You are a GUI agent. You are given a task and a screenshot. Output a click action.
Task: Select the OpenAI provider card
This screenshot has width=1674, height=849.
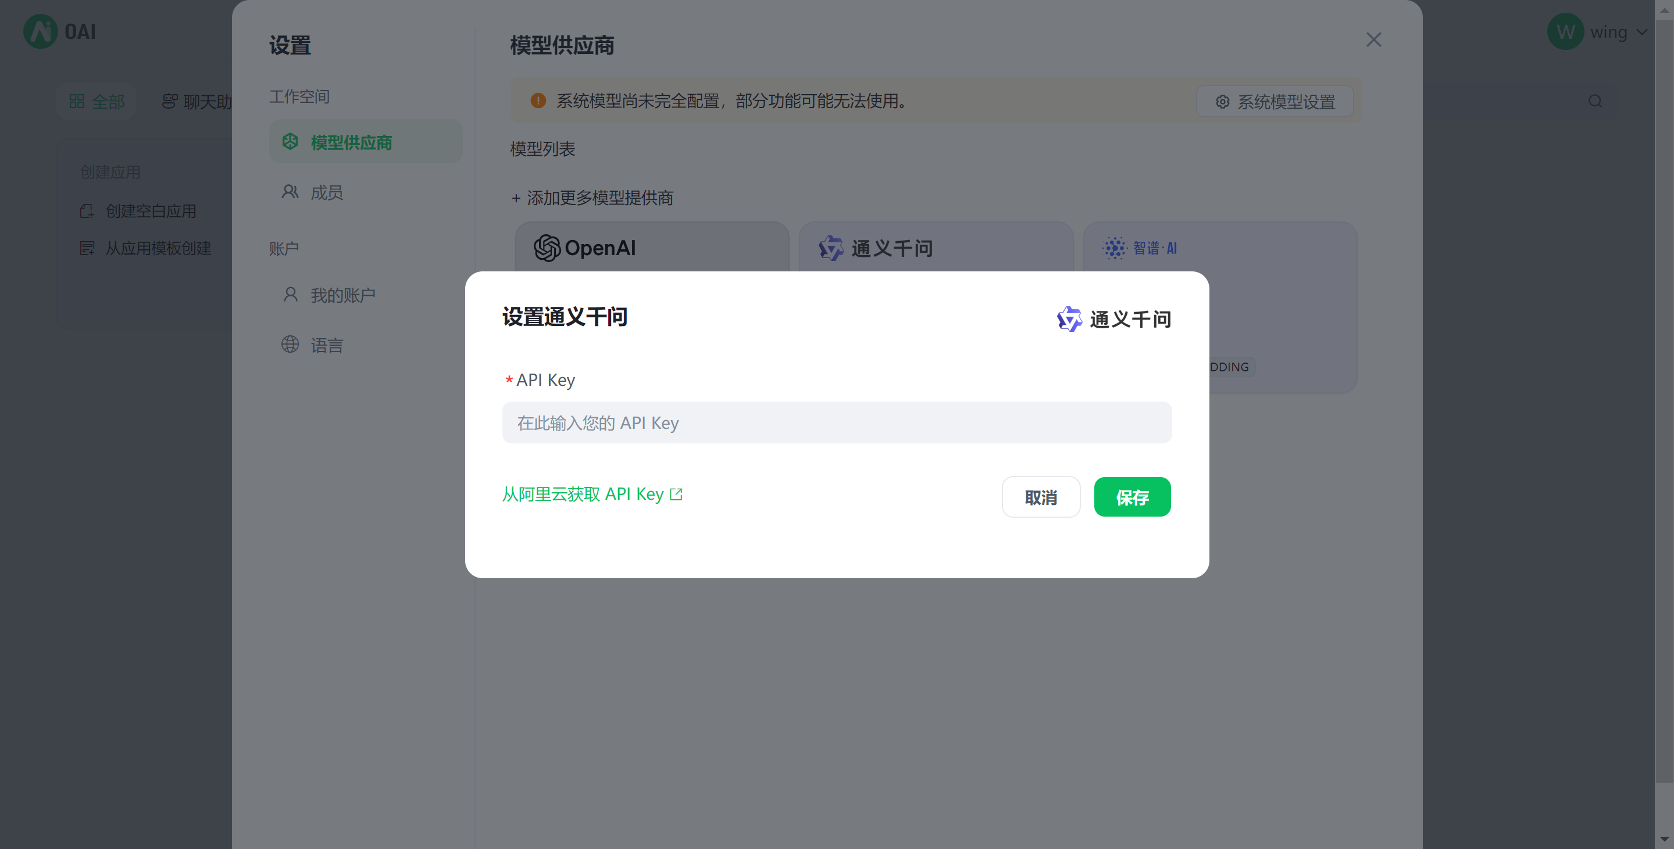(x=652, y=247)
